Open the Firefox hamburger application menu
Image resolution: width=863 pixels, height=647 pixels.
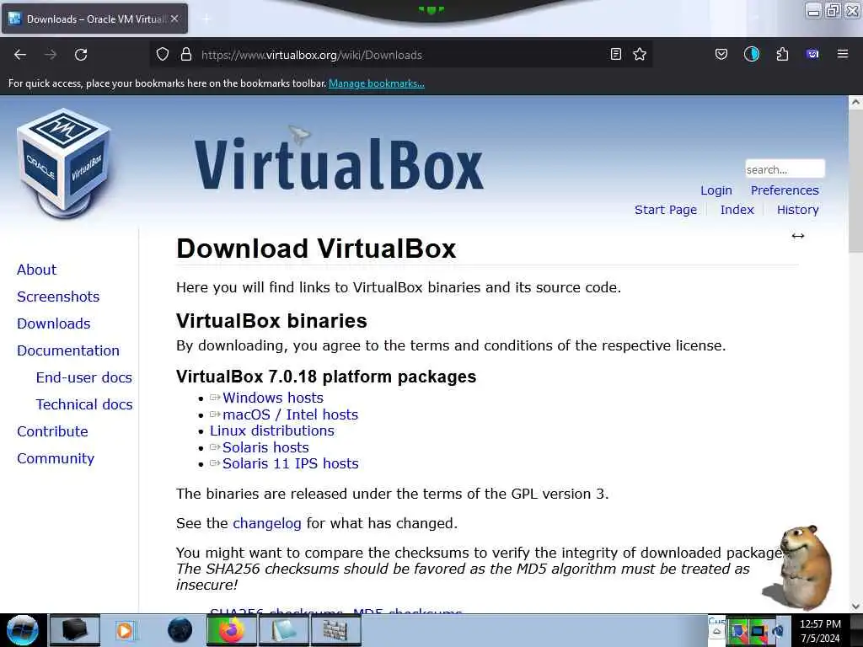click(x=843, y=54)
